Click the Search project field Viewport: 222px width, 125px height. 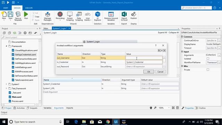pos(22,37)
